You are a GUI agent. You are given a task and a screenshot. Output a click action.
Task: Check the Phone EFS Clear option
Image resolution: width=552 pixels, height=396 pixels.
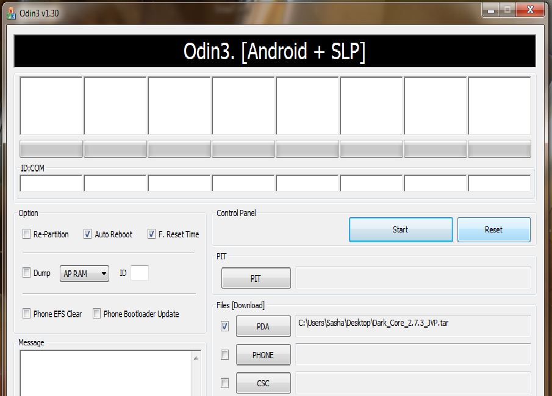tap(26, 314)
